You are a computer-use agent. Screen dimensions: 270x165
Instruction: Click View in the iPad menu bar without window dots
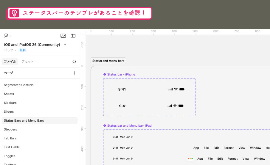pos(242,148)
